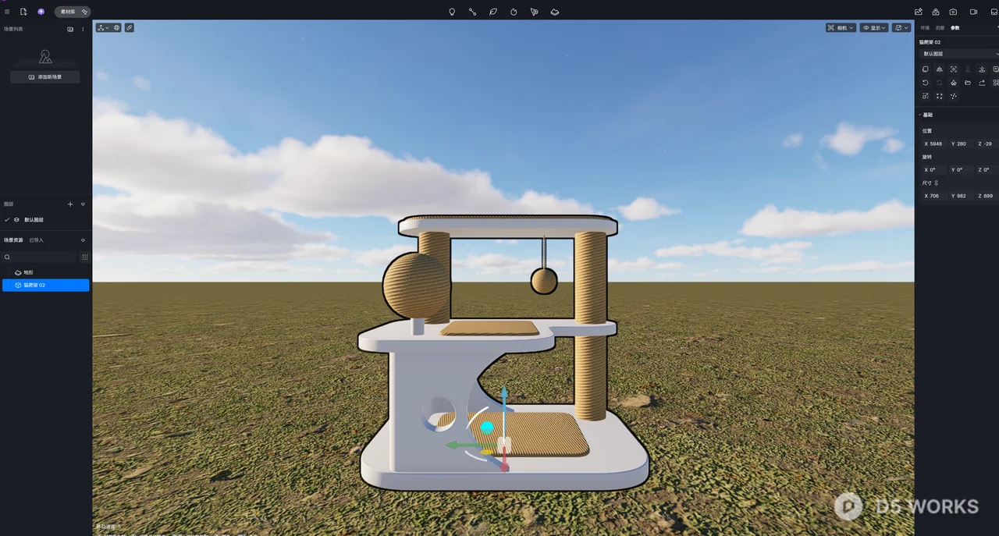This screenshot has width=999, height=536.
Task: Open the 场景列表 more options menu
Action: pyautogui.click(x=84, y=29)
